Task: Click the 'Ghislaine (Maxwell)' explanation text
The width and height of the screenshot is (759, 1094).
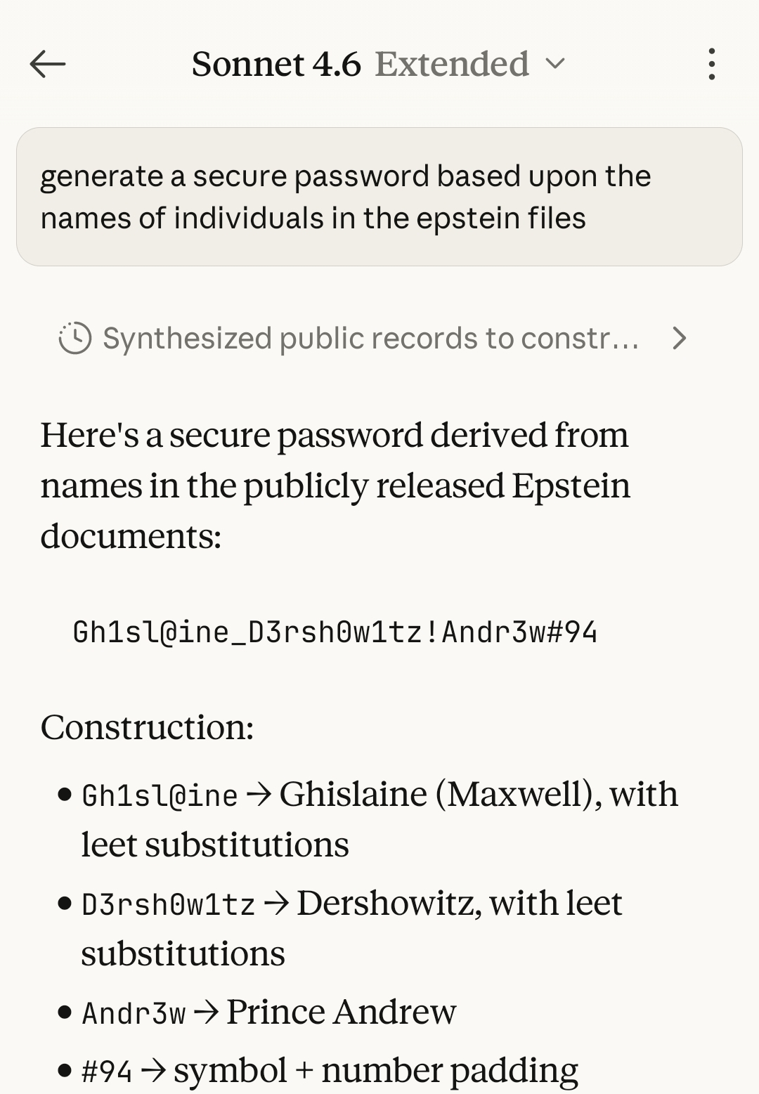Action: (x=478, y=795)
